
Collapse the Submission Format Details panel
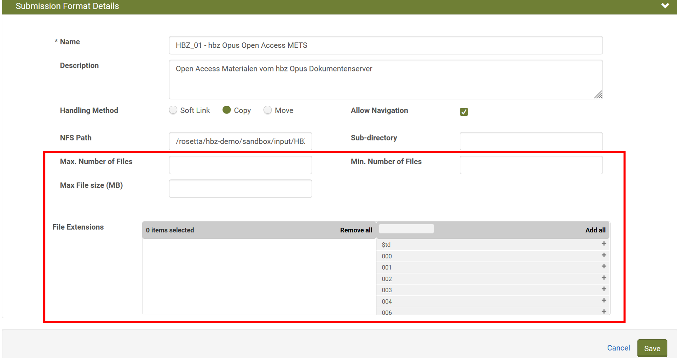coord(665,6)
